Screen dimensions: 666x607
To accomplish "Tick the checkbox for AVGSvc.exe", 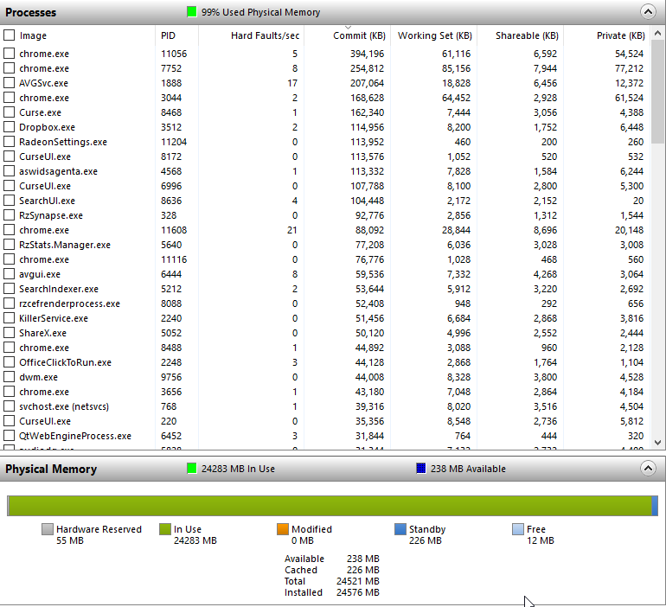I will pos(10,83).
